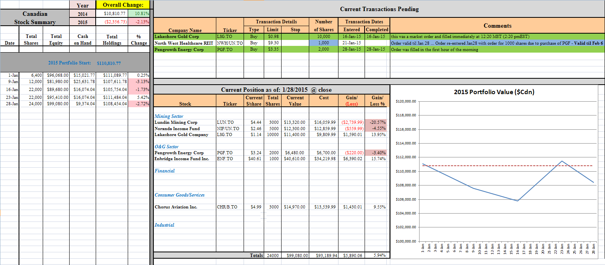Select the $120,000.00 chart axis label

click(x=405, y=101)
